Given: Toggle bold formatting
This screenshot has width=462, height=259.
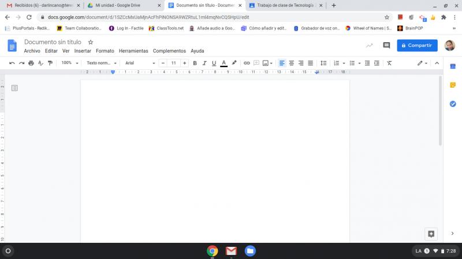Looking at the screenshot, I should (x=195, y=63).
